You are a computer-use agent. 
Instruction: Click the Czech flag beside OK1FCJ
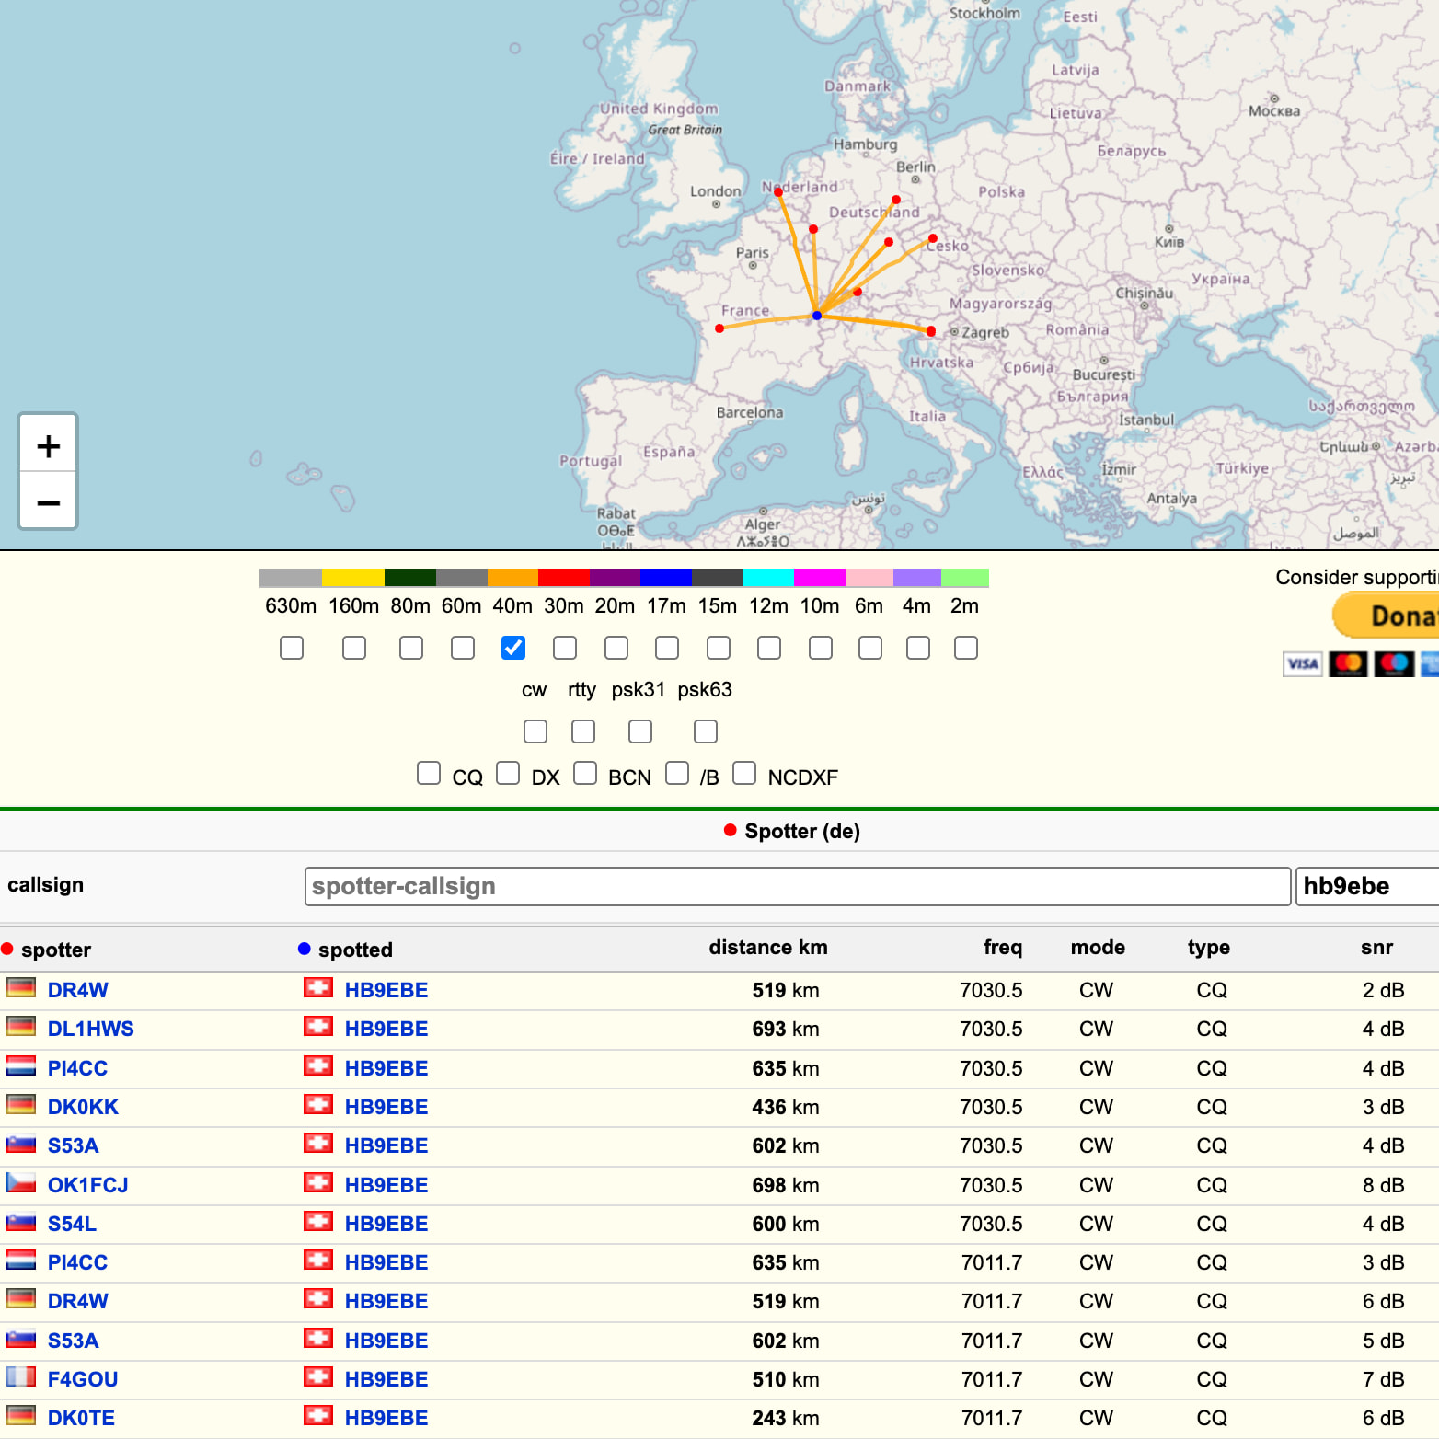(21, 1183)
